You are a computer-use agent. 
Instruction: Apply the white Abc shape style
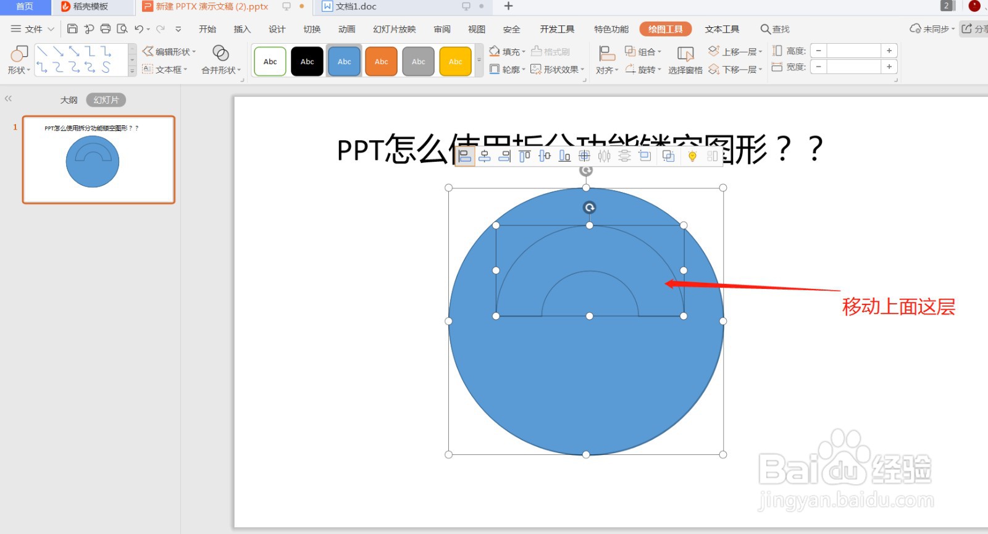[270, 61]
